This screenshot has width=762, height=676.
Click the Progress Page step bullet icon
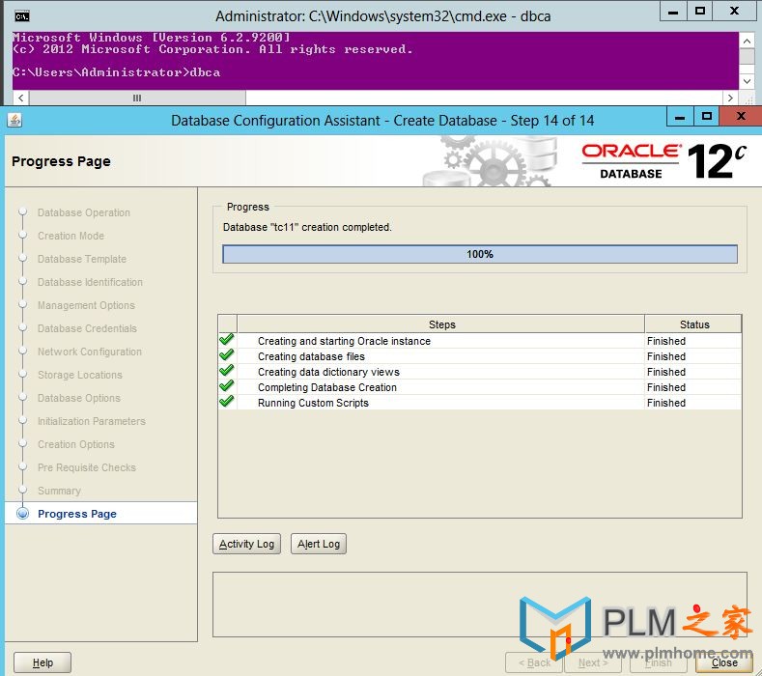pos(22,513)
